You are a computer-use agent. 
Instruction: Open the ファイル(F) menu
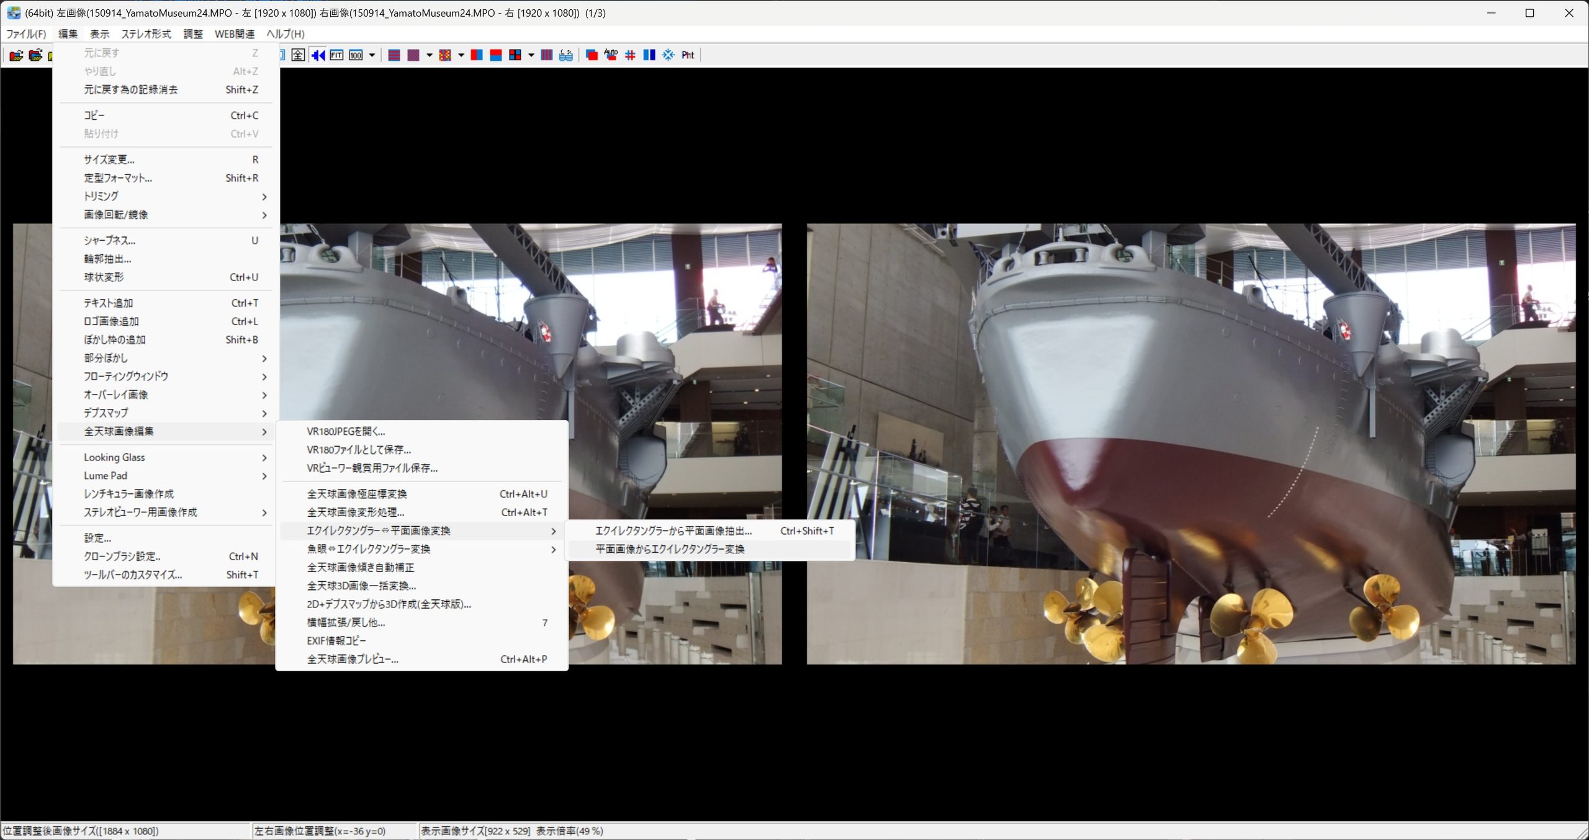click(x=26, y=34)
